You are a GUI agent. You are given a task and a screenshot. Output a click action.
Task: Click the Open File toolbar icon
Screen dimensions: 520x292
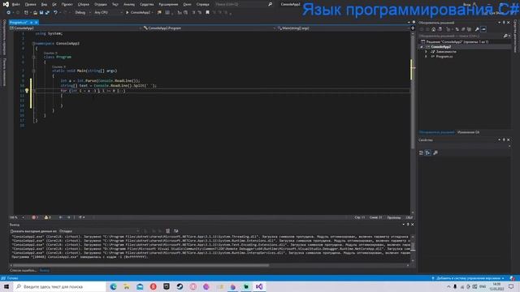click(x=35, y=13)
